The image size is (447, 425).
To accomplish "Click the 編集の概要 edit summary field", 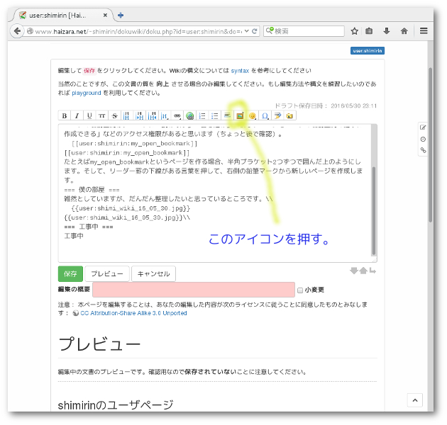I will pos(193,290).
